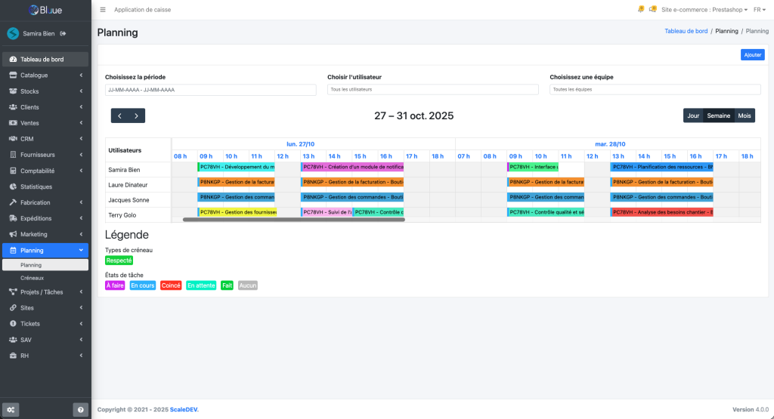Switch the calendar to Jour view
This screenshot has height=419, width=774.
[692, 116]
